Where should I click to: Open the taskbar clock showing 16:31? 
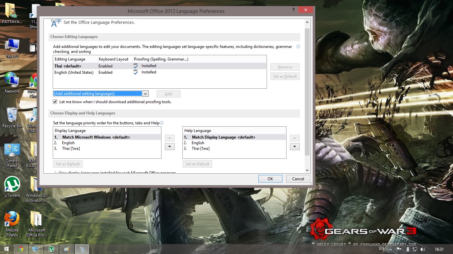440,249
